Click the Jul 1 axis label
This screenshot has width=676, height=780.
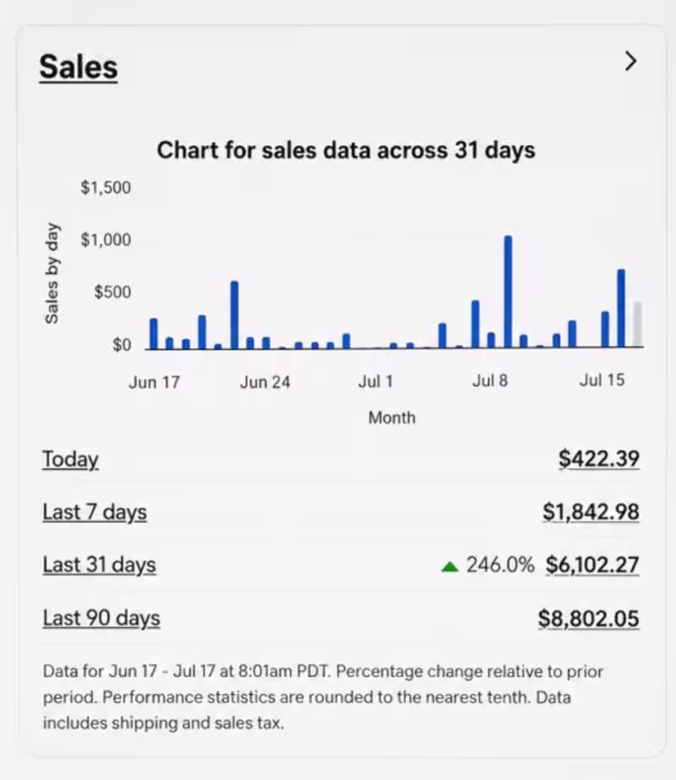pyautogui.click(x=375, y=381)
